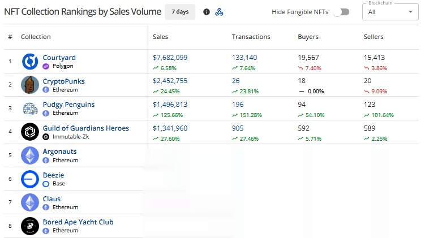Click Immutable-Zk chain icon under Guild of Guardians
Viewport: 425px width, 238px height.
pos(46,137)
